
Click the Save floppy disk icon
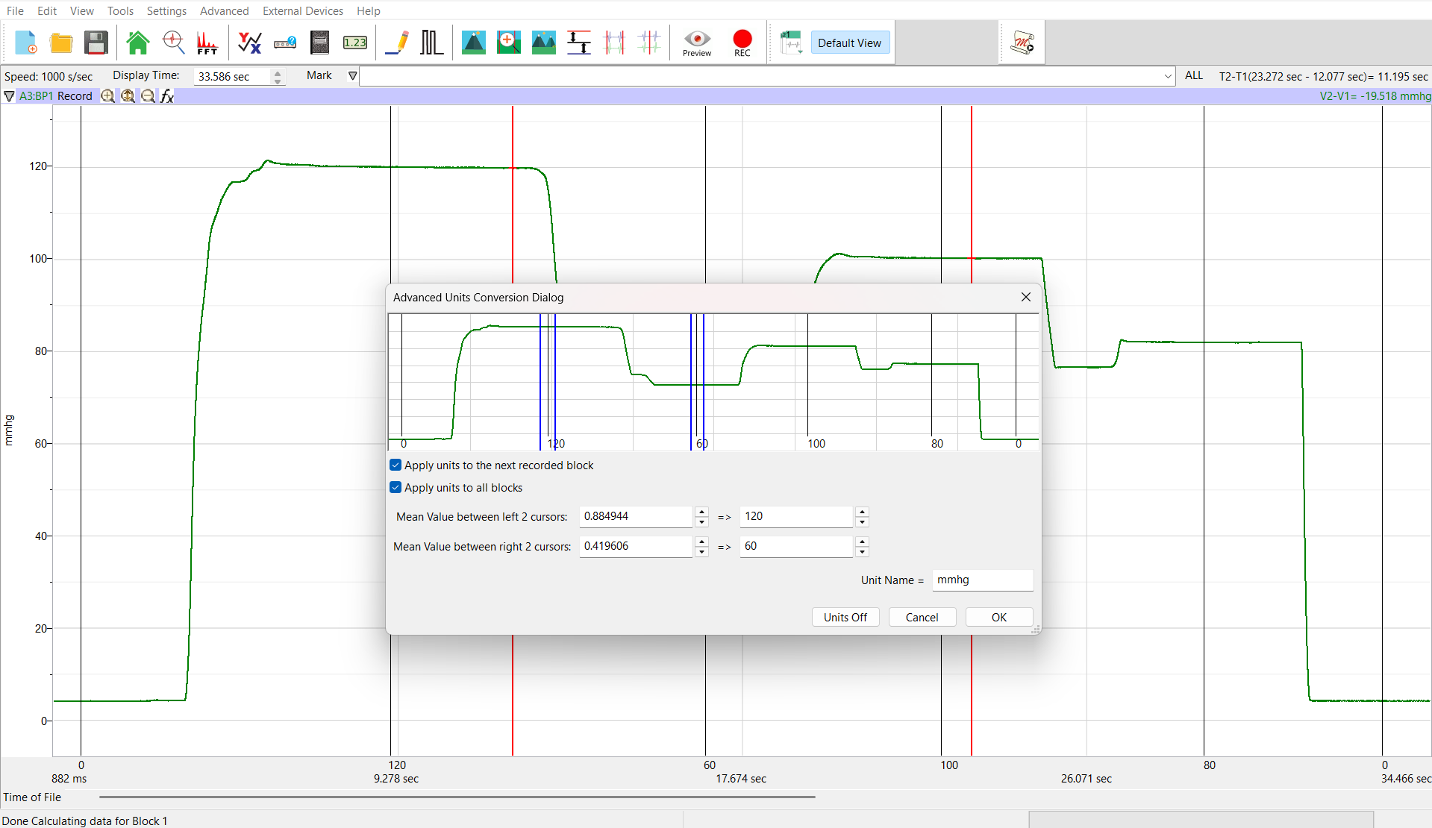click(96, 43)
